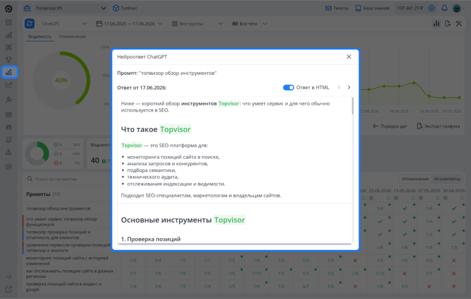Click the refresh icon next to ChatGPT

coord(29,24)
